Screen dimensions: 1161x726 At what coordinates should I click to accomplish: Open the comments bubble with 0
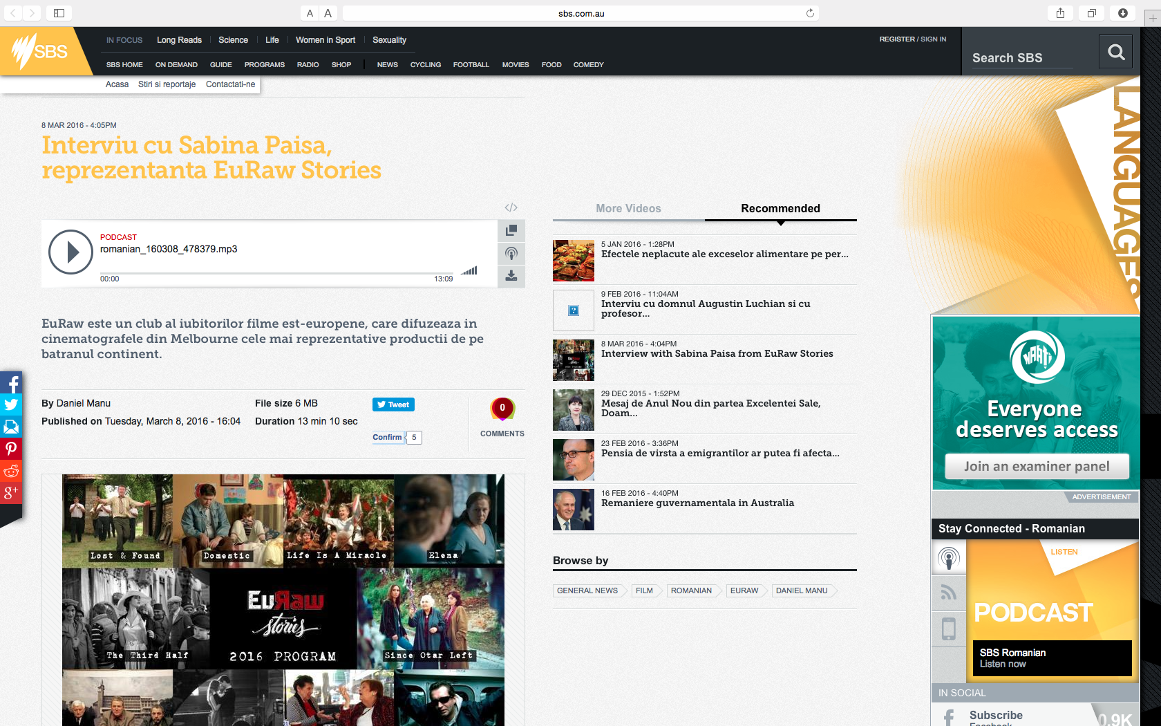[502, 409]
